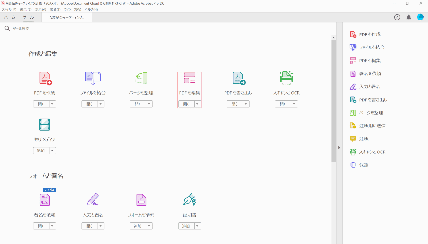Click the ページを整理 tool icon in the main area
Viewport: 428px width, 244px height.
pos(141,78)
